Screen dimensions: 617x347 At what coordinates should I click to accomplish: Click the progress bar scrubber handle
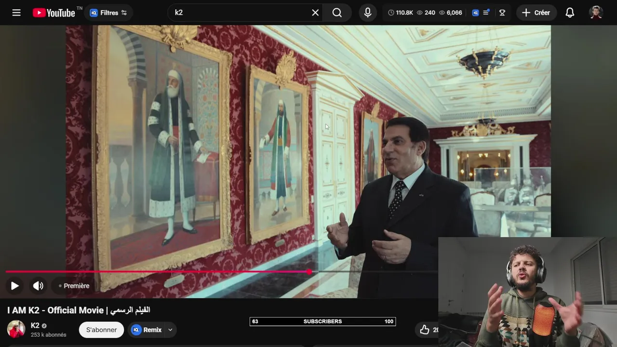click(309, 272)
